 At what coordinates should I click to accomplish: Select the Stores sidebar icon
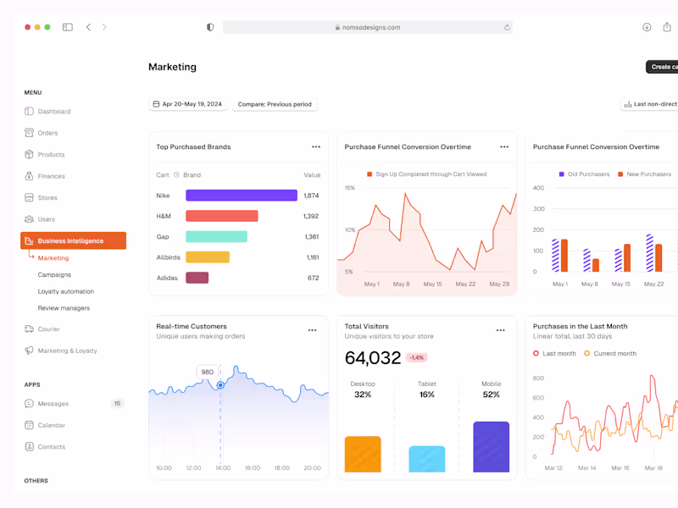(x=28, y=197)
